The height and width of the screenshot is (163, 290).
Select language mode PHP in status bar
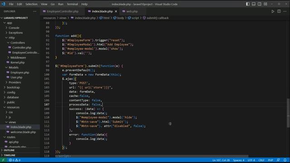pos(271,160)
